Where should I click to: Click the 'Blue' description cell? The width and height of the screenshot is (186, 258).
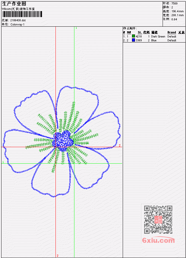coord(154,40)
